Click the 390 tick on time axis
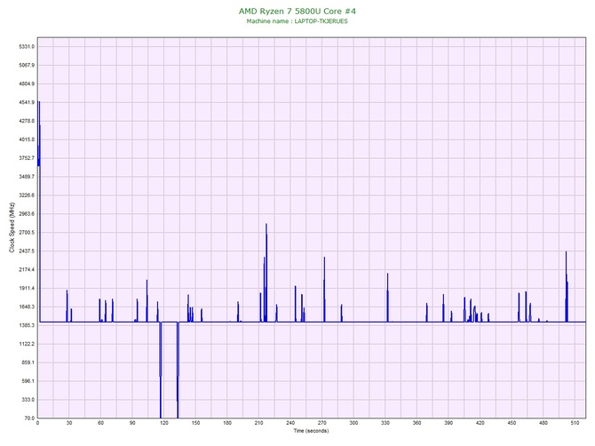Screen dimensions: 595x446 [x=448, y=423]
